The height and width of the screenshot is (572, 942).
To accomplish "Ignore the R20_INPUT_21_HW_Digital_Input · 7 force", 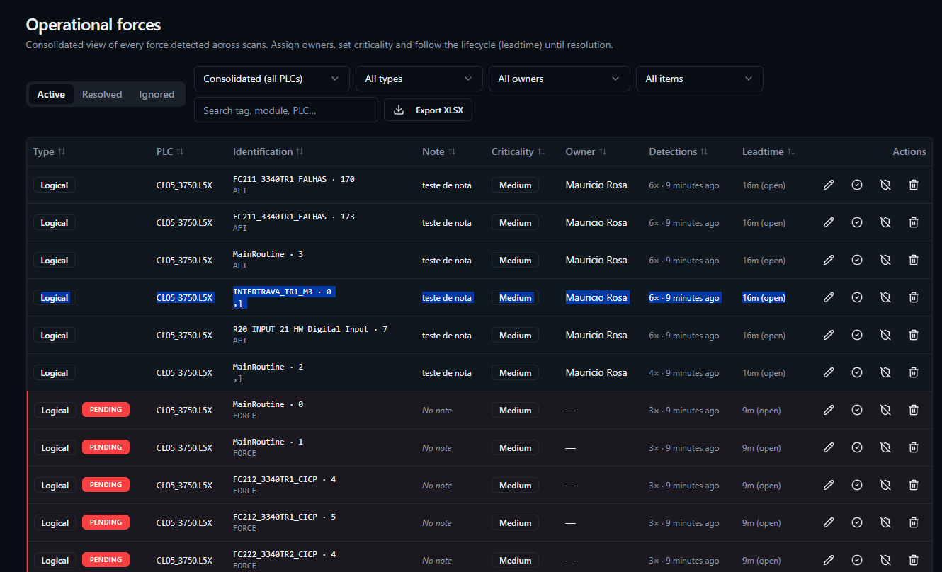I will (885, 335).
